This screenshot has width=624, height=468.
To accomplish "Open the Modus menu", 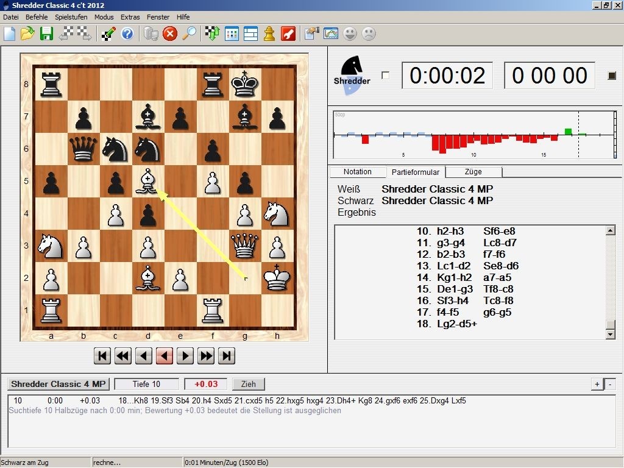I will (x=104, y=17).
